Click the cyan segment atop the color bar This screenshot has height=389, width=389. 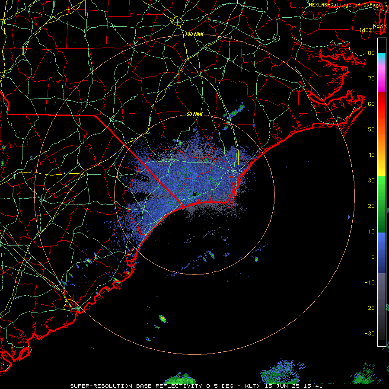pyautogui.click(x=382, y=57)
